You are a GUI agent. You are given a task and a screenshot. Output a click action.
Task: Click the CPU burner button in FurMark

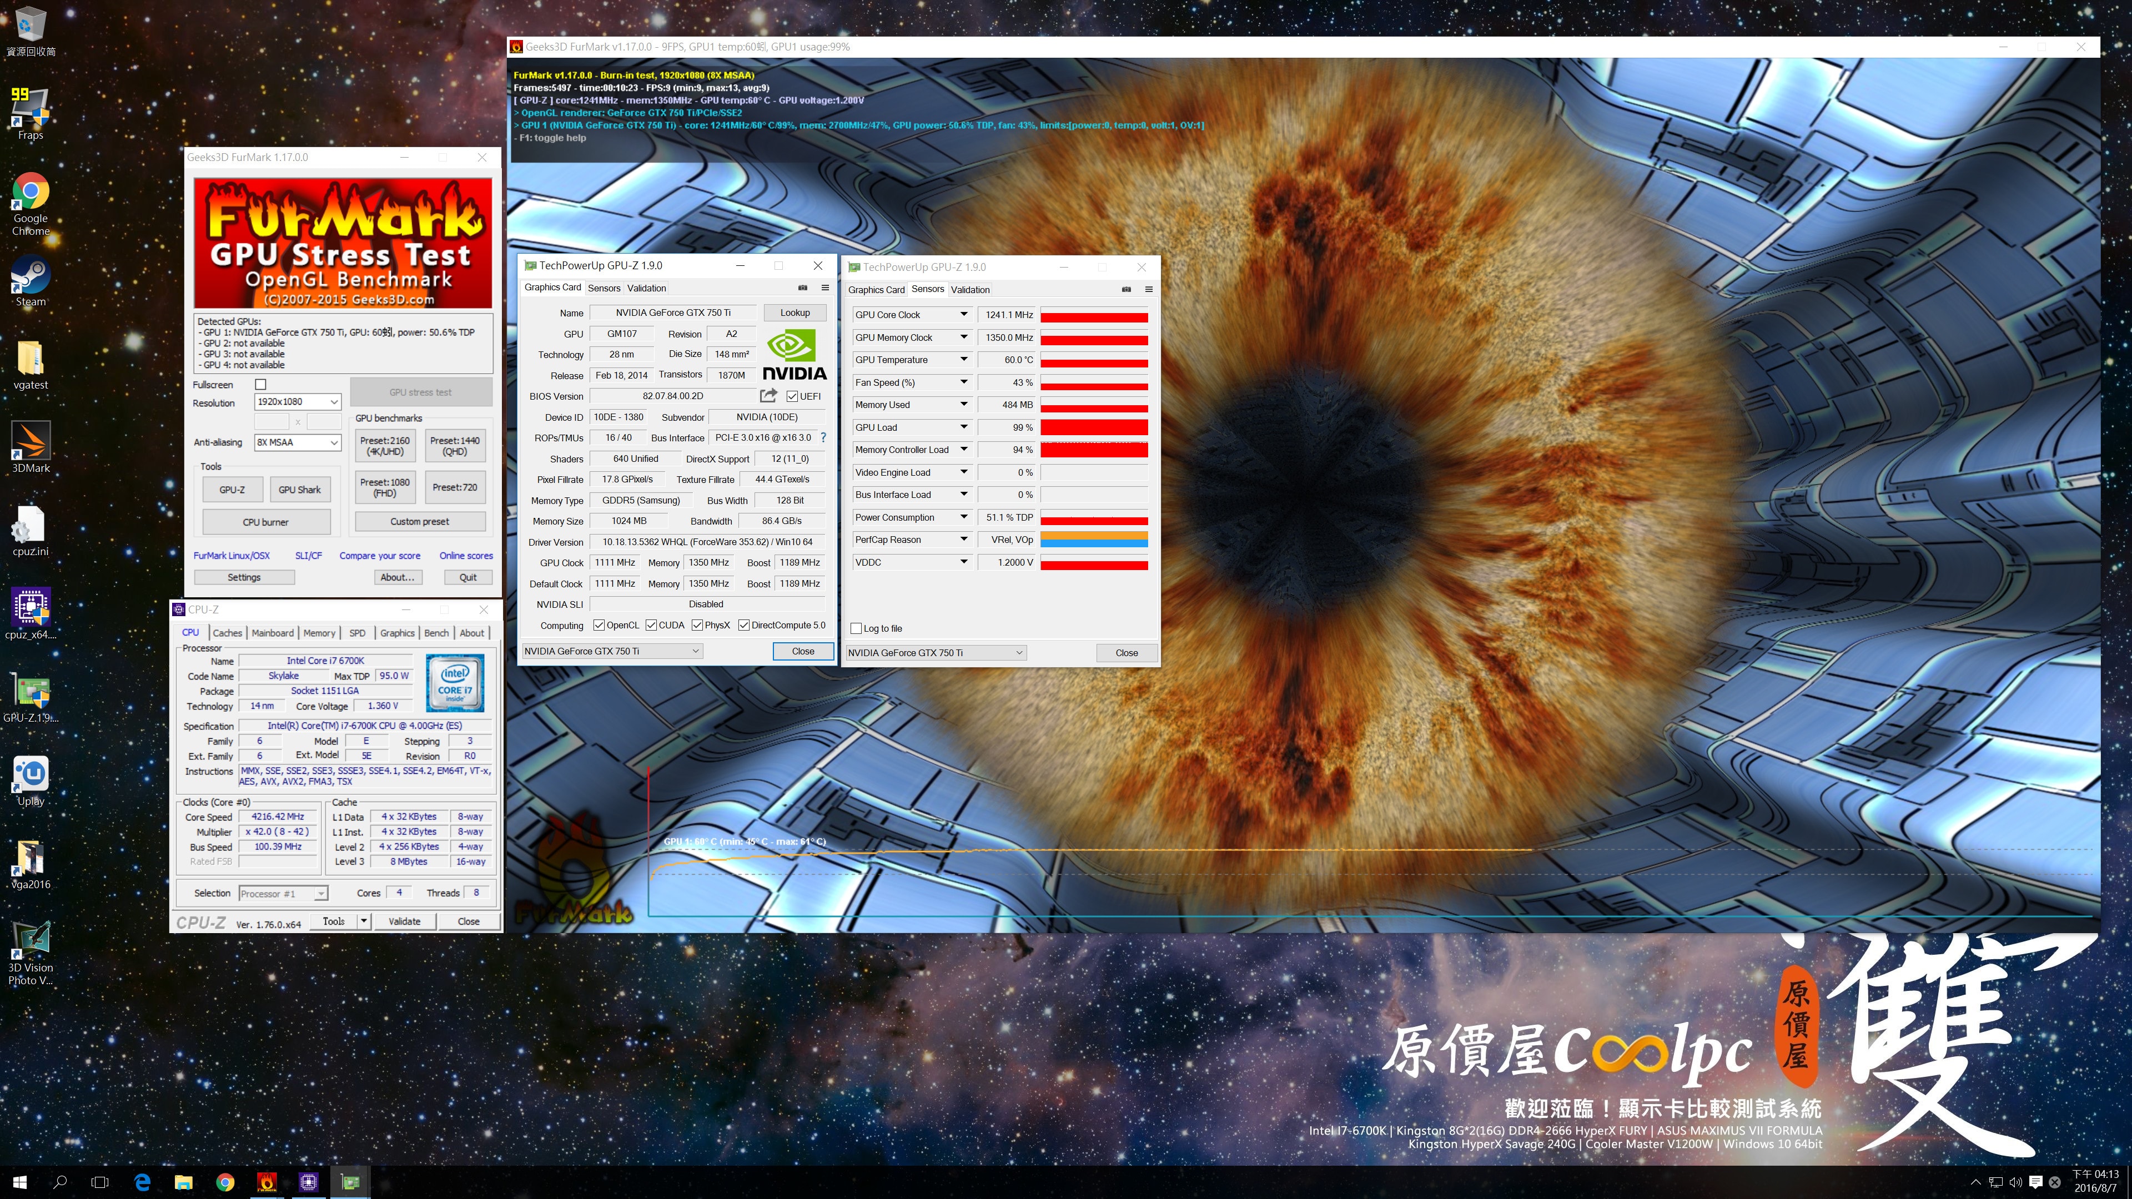pos(266,522)
